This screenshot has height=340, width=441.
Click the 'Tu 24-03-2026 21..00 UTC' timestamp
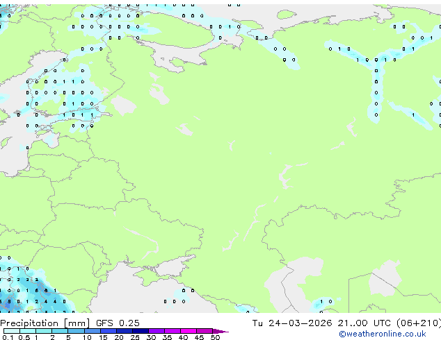pos(321,323)
